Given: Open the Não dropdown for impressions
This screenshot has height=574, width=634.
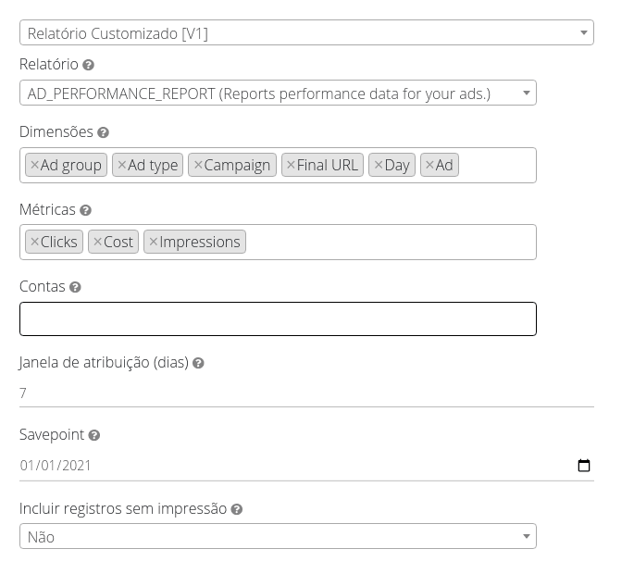Looking at the screenshot, I should point(278,536).
